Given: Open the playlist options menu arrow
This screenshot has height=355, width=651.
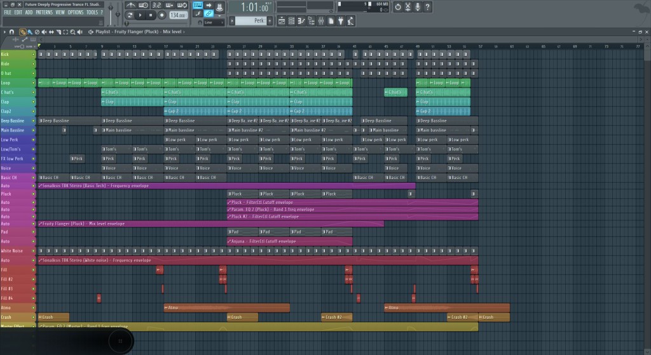Looking at the screenshot, I should click(4, 32).
